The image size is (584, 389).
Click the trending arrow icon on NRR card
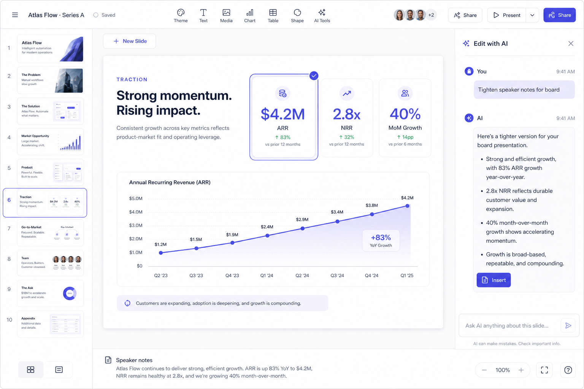(347, 93)
